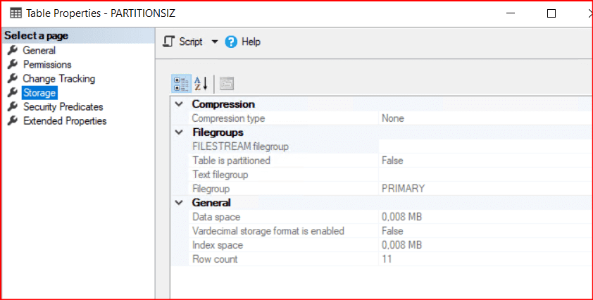This screenshot has width=593, height=300.
Task: Select the Row count property row
Action: (215, 259)
